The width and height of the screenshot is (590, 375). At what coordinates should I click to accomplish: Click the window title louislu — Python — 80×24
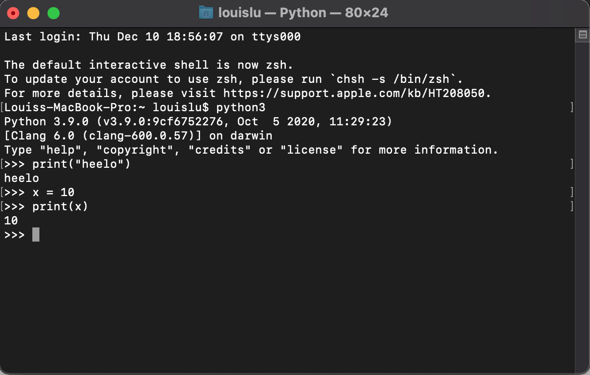[x=303, y=13]
